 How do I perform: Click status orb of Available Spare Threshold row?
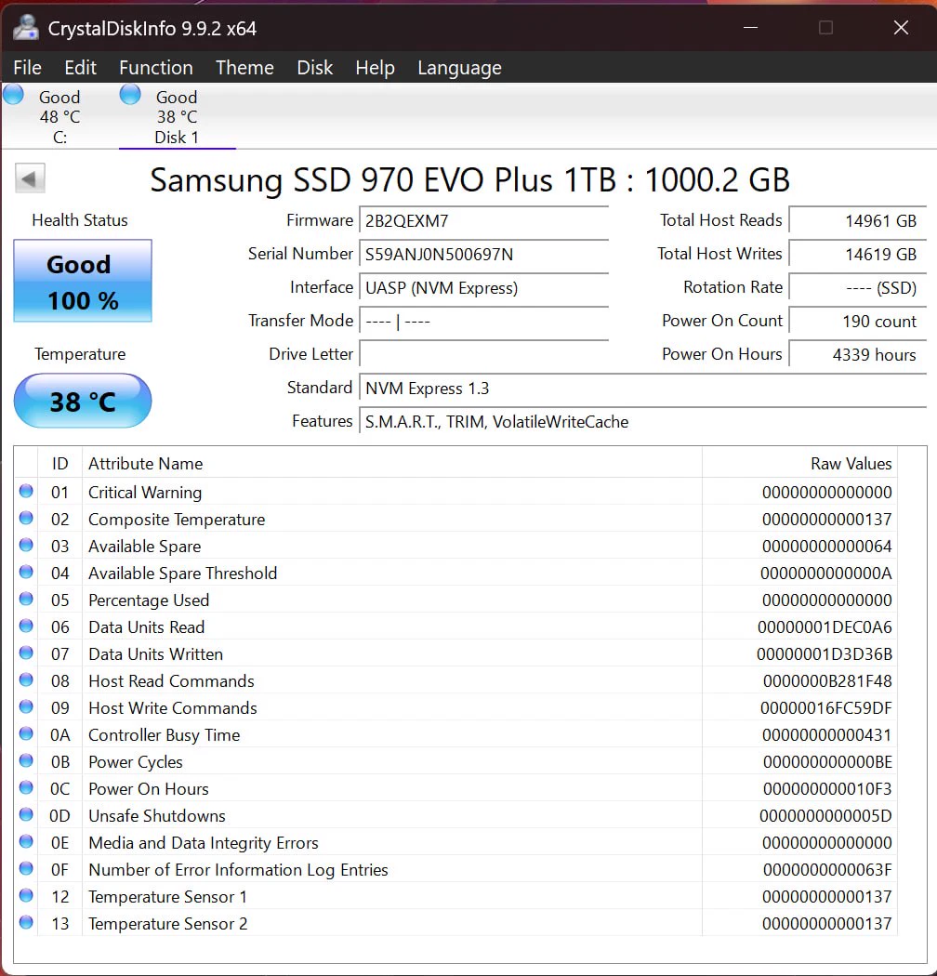(26, 572)
